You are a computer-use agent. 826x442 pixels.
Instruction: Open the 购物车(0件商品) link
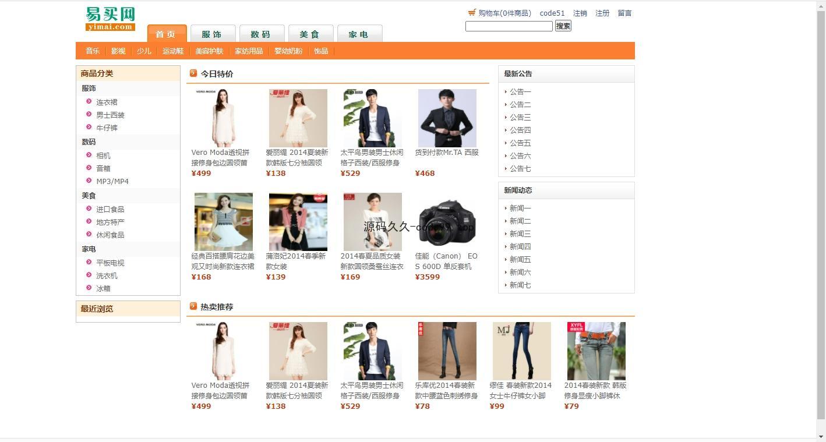coord(504,13)
